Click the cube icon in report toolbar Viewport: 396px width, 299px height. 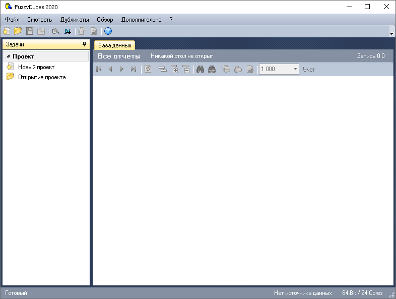[x=227, y=69]
